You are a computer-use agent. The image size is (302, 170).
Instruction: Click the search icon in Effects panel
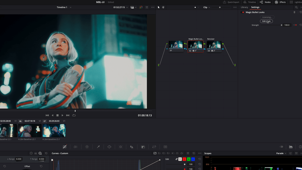click(x=296, y=7)
